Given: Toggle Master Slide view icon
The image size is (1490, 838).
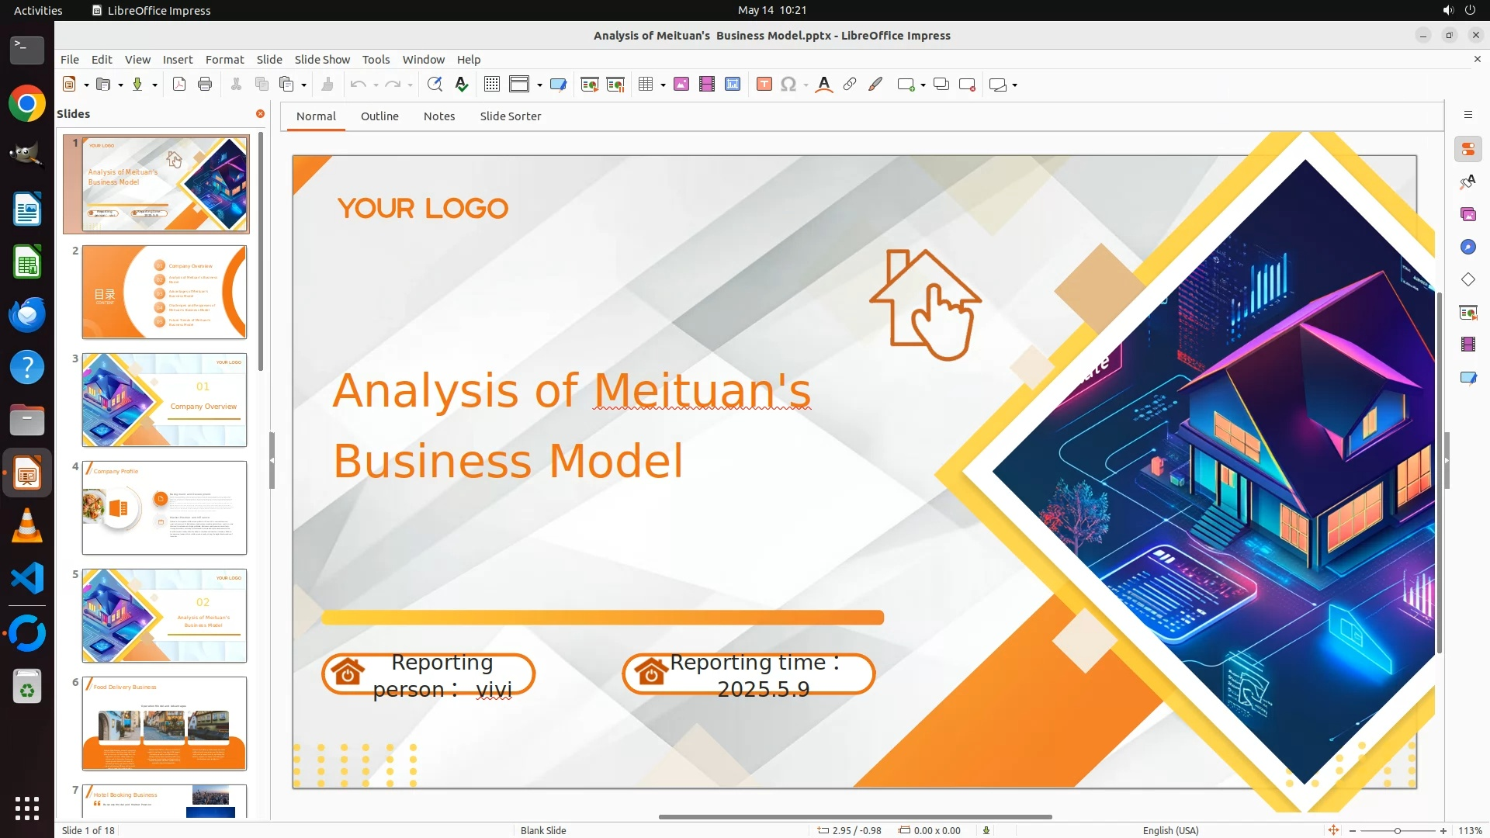Looking at the screenshot, I should (x=558, y=85).
